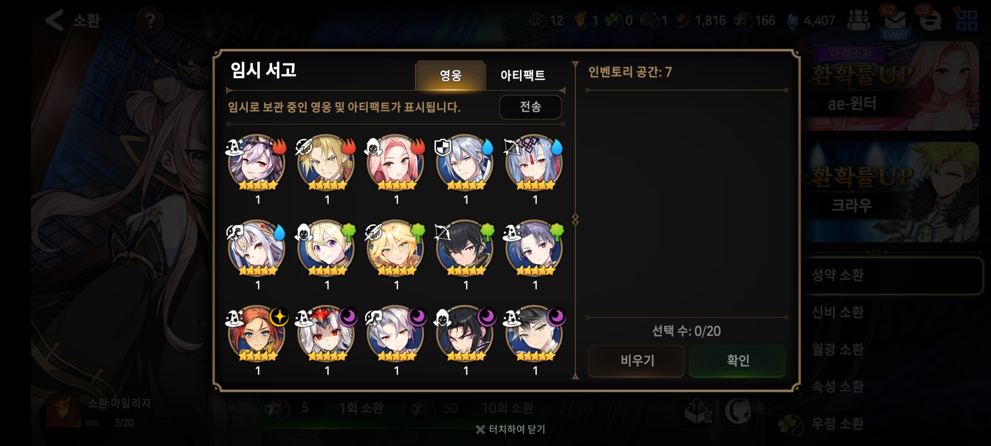Select the silver-haired ice knight hero portrait

(x=465, y=162)
